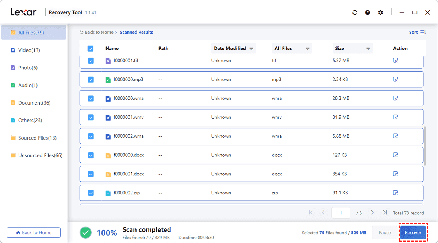This screenshot has width=438, height=243.
Task: Deselect the f0000000.docx file checkbox
Action: click(91, 155)
